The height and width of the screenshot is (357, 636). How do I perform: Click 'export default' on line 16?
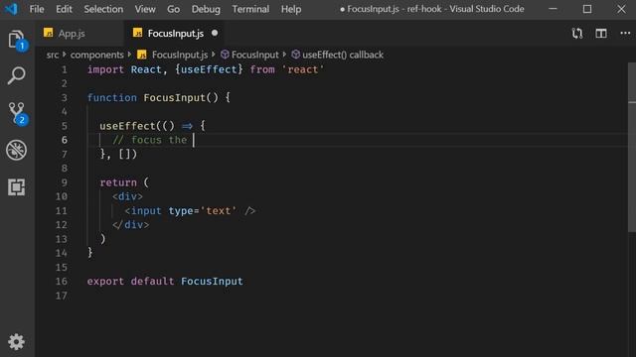(x=130, y=282)
